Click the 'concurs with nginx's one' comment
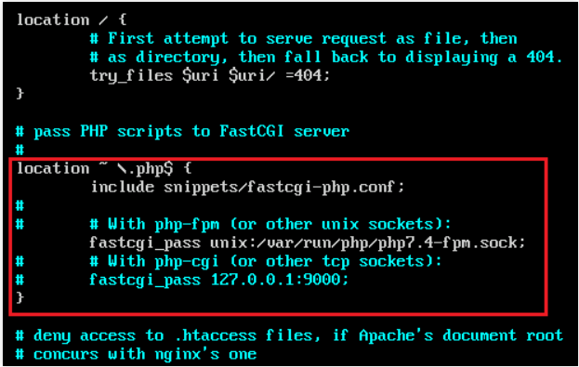This screenshot has width=579, height=367. [x=136, y=354]
